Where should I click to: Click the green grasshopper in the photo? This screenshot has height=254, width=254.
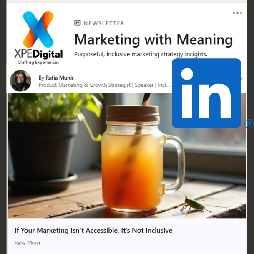195,204
